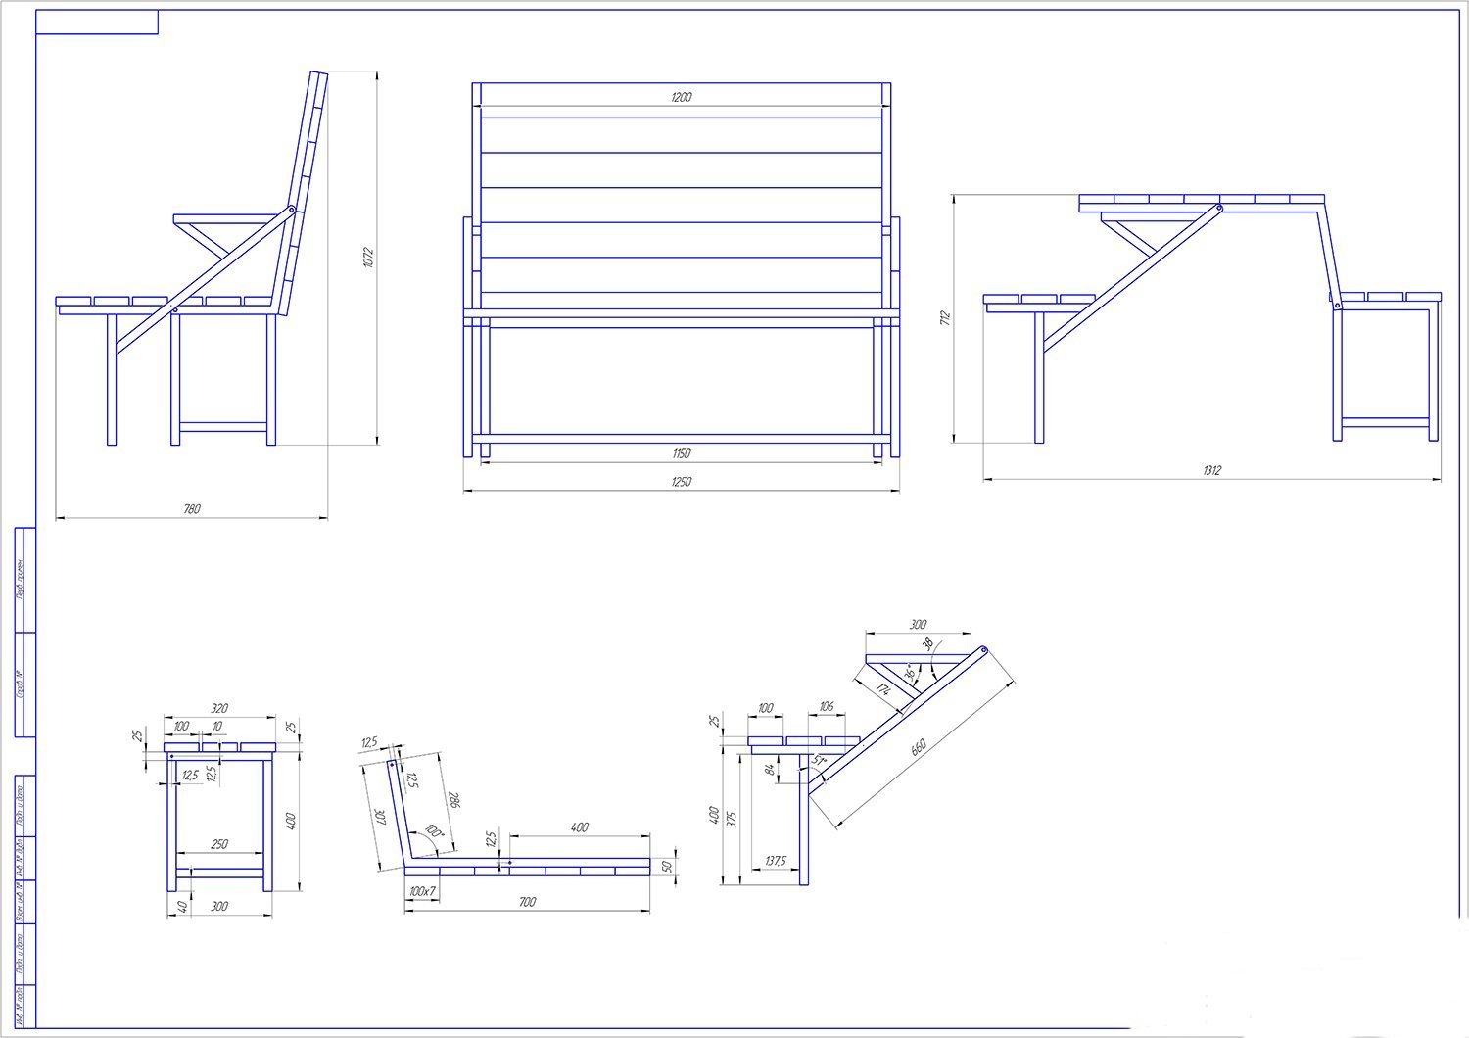1469x1038 pixels.
Task: Select the 51° brace angle label
Action: (819, 761)
